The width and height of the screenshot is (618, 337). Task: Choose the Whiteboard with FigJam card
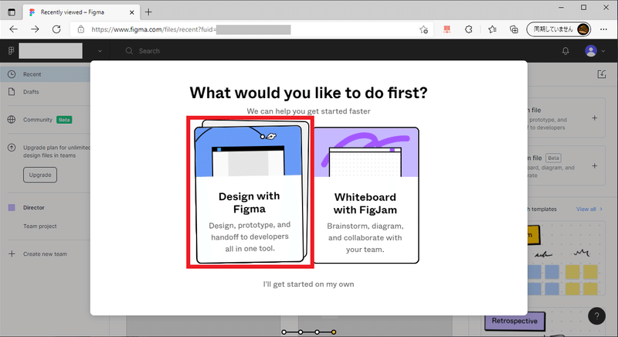point(365,195)
